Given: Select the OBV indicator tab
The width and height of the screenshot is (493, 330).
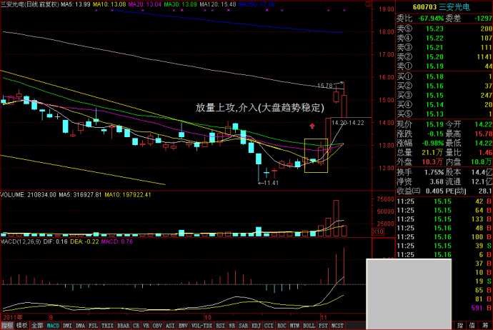Looking at the screenshot, I should pyautogui.click(x=157, y=326).
